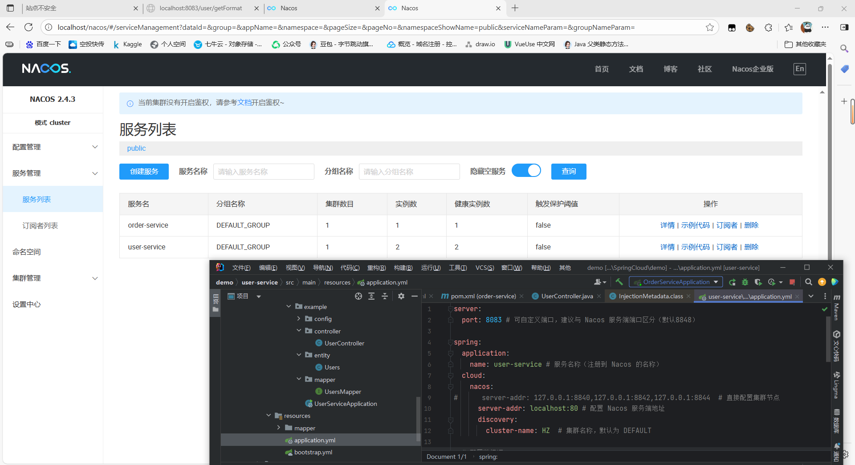Open 详情 for order-service

coord(667,225)
